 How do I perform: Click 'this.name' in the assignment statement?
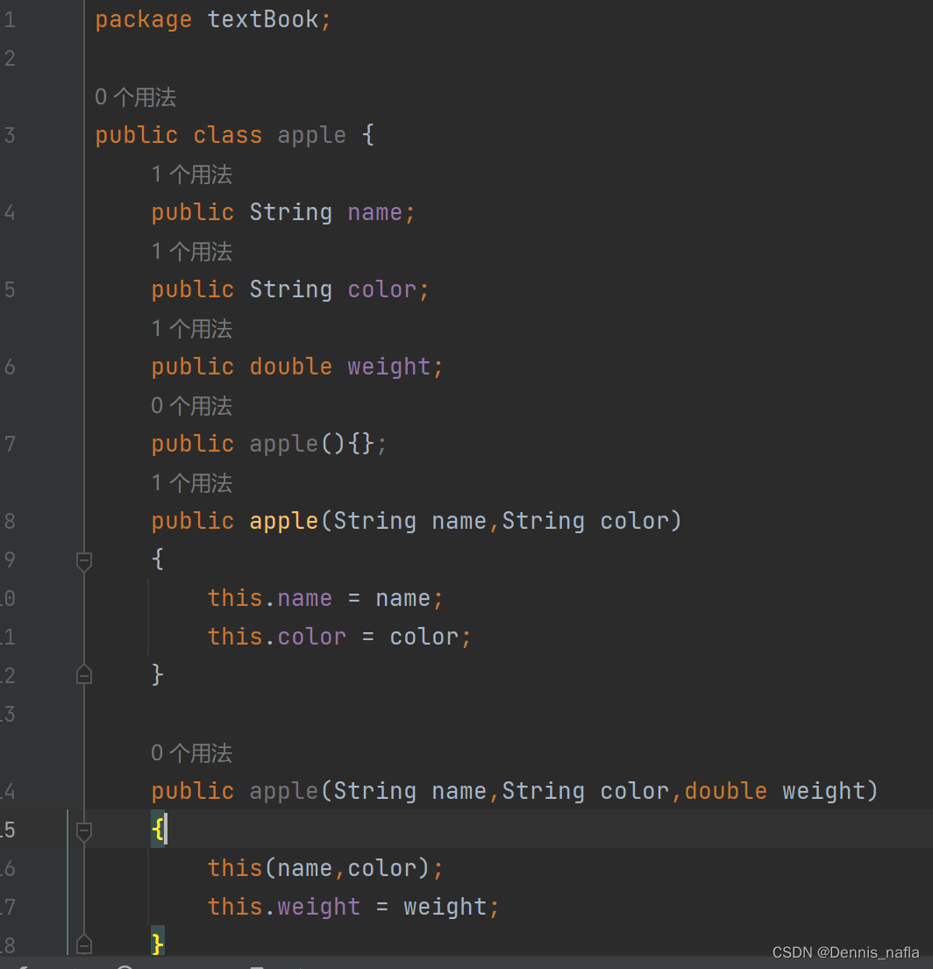(269, 598)
